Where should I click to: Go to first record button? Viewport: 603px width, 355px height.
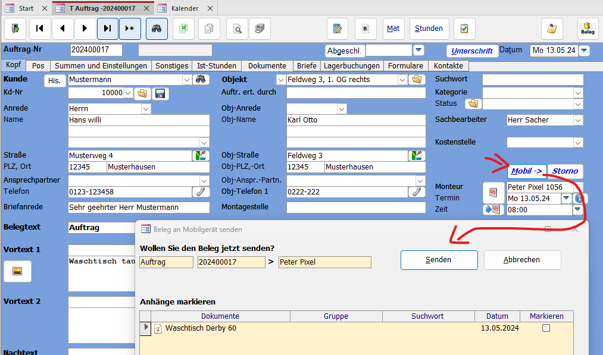(x=40, y=29)
